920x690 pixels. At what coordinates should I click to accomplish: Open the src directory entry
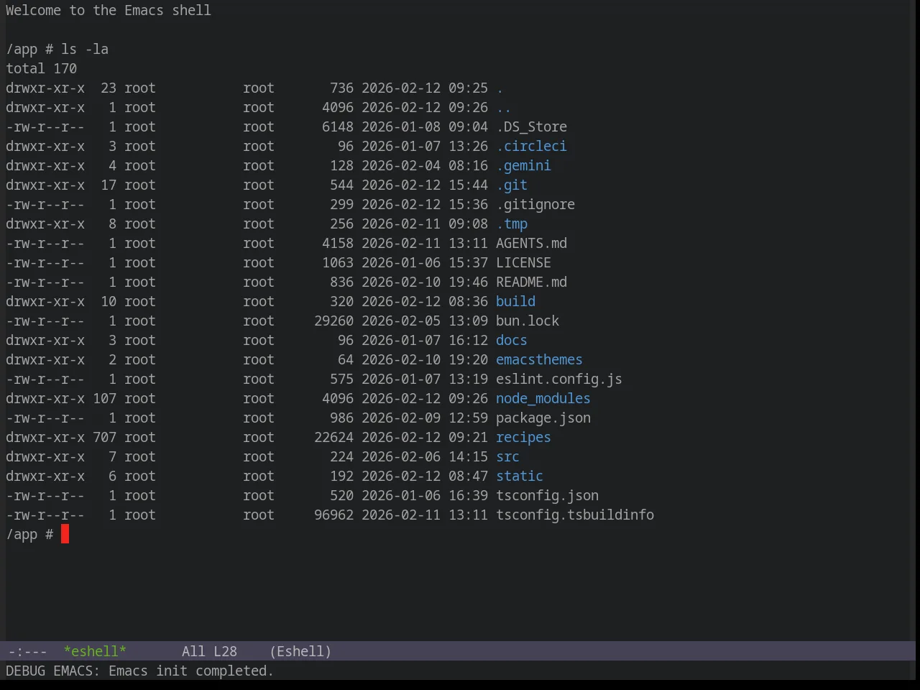click(x=507, y=456)
